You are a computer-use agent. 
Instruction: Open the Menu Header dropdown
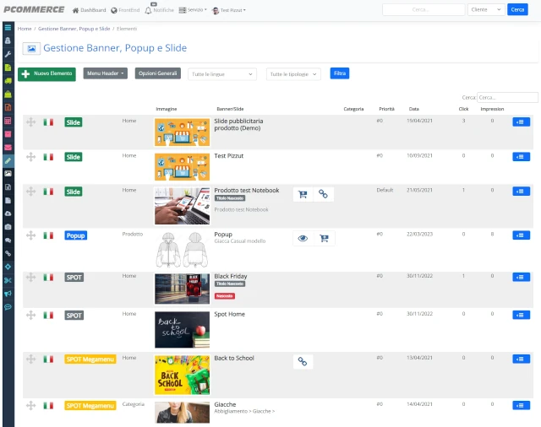(105, 73)
